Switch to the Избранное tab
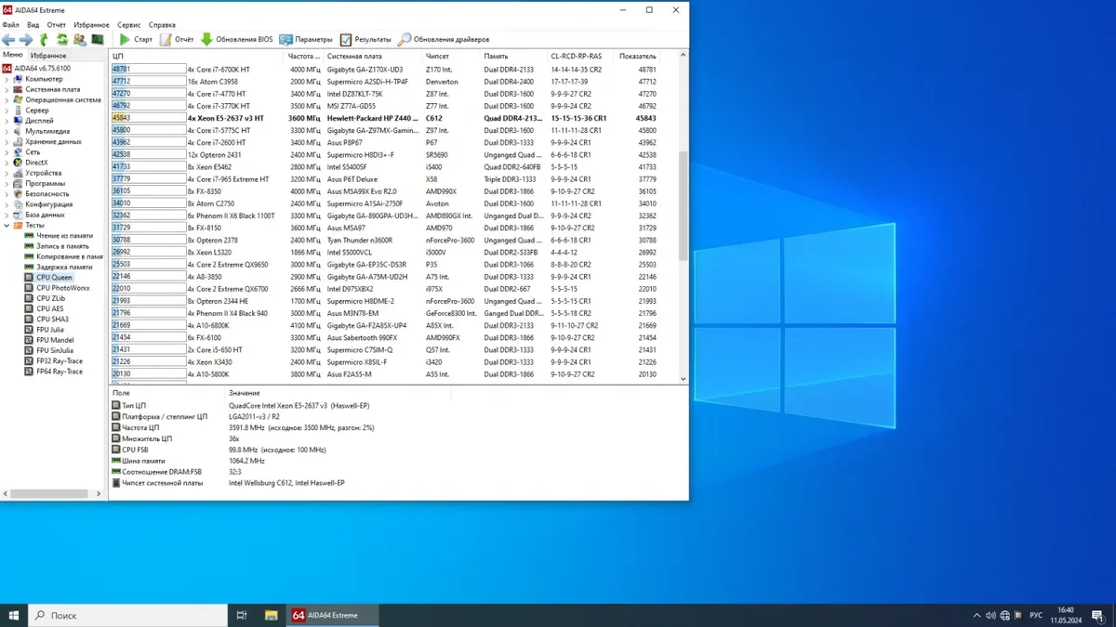 point(48,56)
